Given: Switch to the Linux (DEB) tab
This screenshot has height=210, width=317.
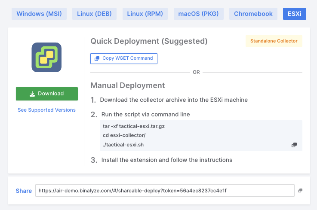Looking at the screenshot, I should pyautogui.click(x=94, y=14).
